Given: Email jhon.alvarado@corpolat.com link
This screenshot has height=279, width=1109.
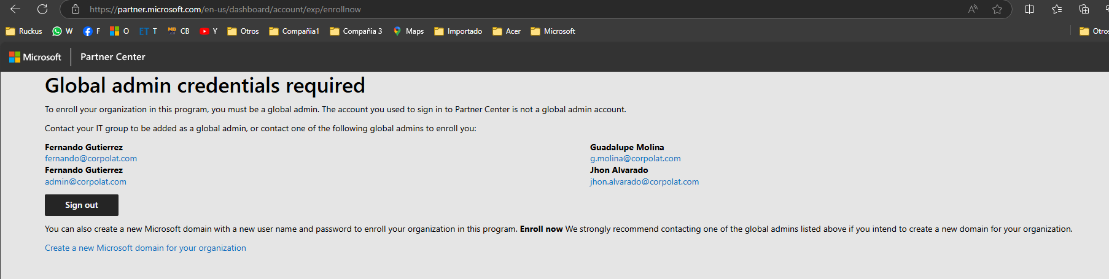Looking at the screenshot, I should click(x=644, y=182).
